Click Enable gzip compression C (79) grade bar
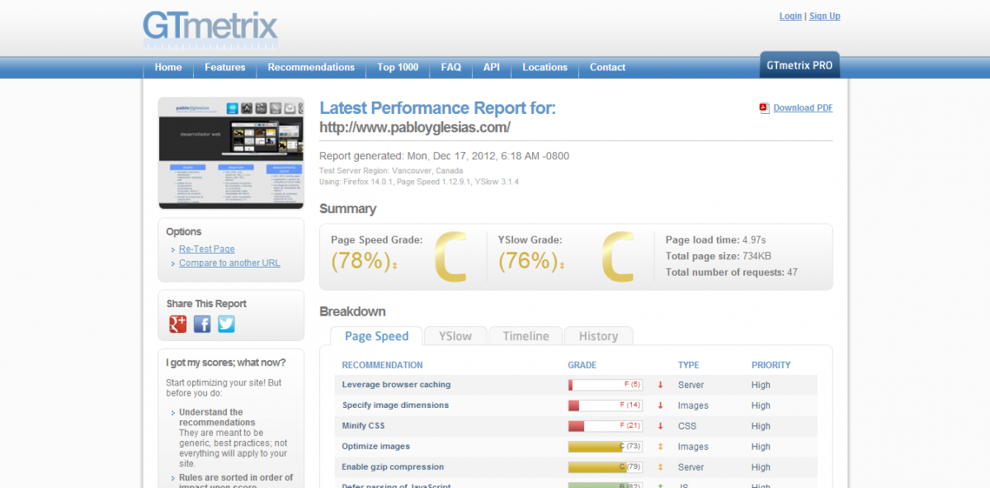The height and width of the screenshot is (488, 990). [606, 467]
